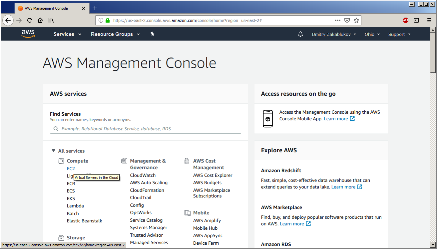Viewport: 437px width, 249px height.
Task: Open the Support dropdown menu
Action: [399, 34]
